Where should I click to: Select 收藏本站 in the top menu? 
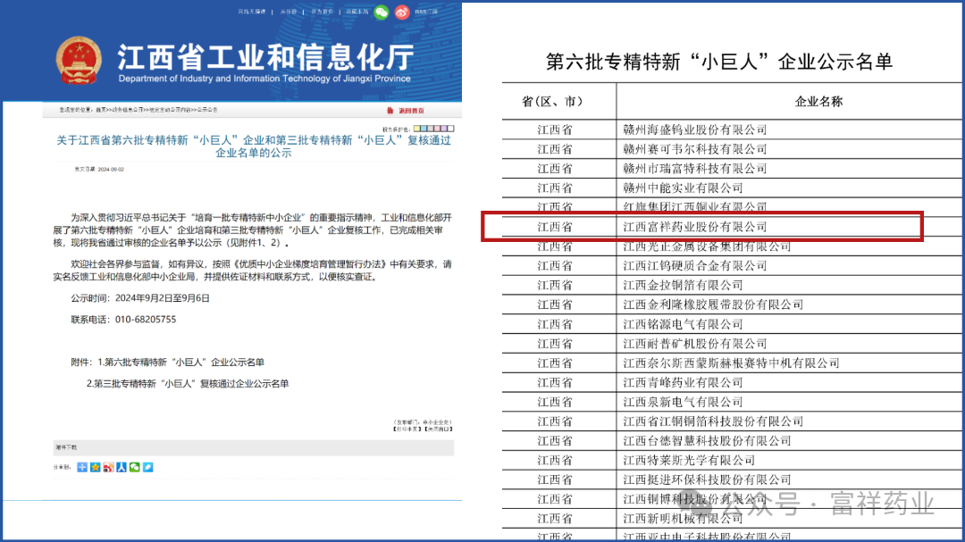pyautogui.click(x=357, y=12)
